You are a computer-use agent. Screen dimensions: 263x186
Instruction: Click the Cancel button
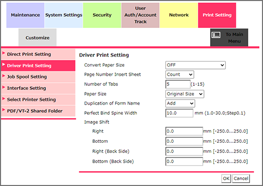coord(241,178)
